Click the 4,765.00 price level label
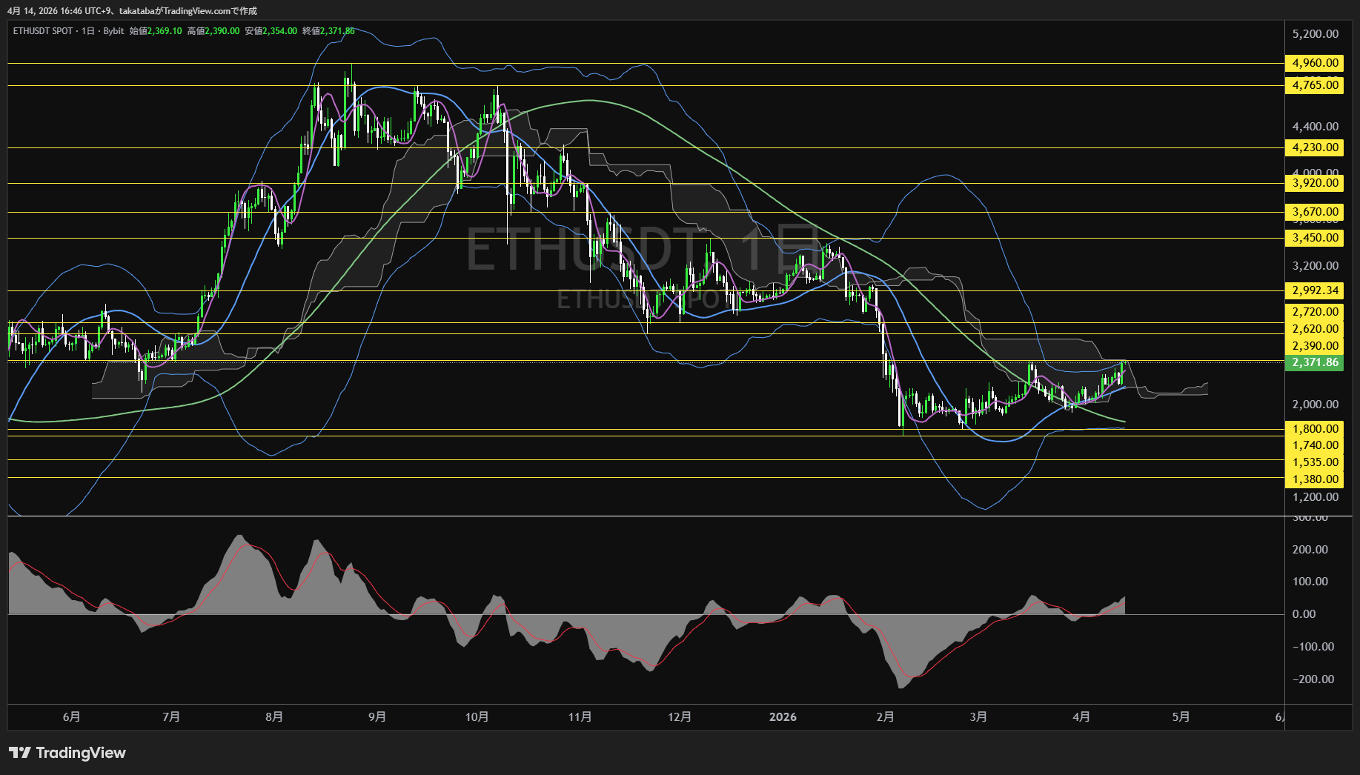The image size is (1360, 775). pos(1315,85)
